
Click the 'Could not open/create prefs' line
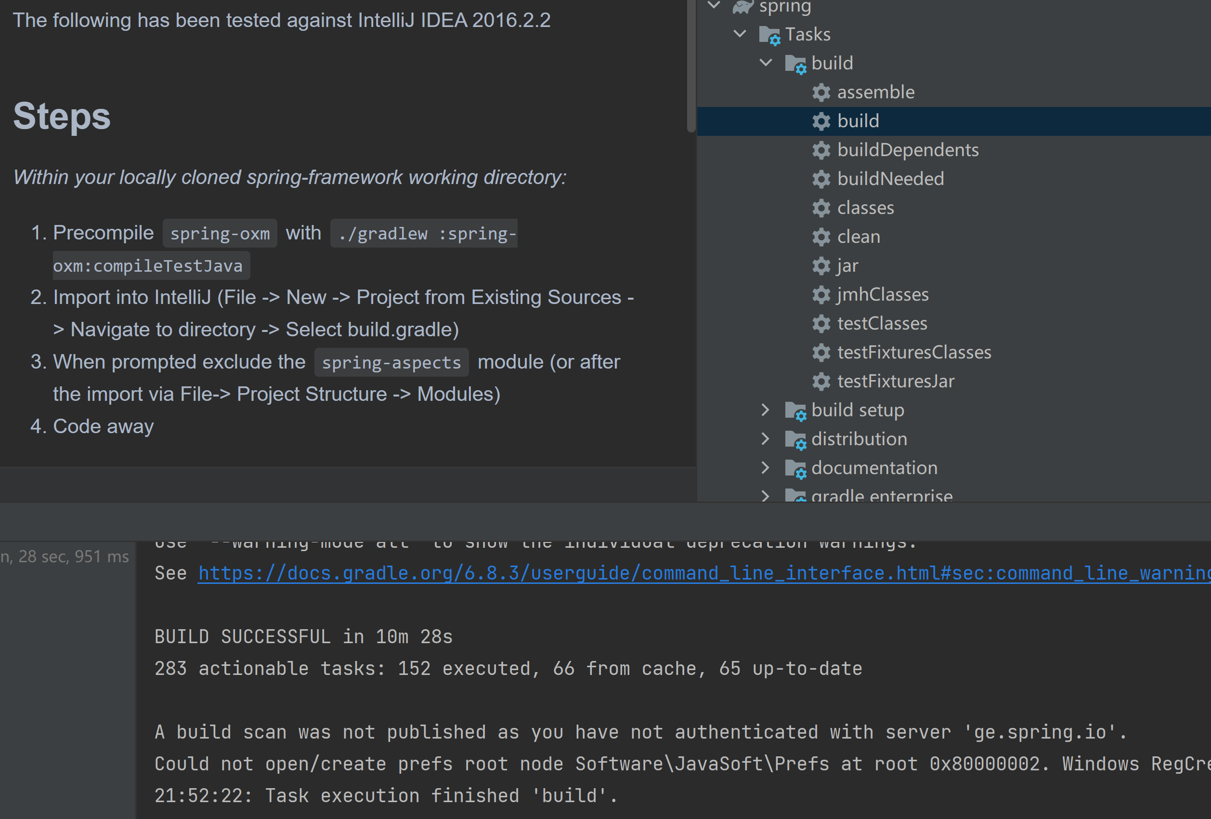click(683, 764)
